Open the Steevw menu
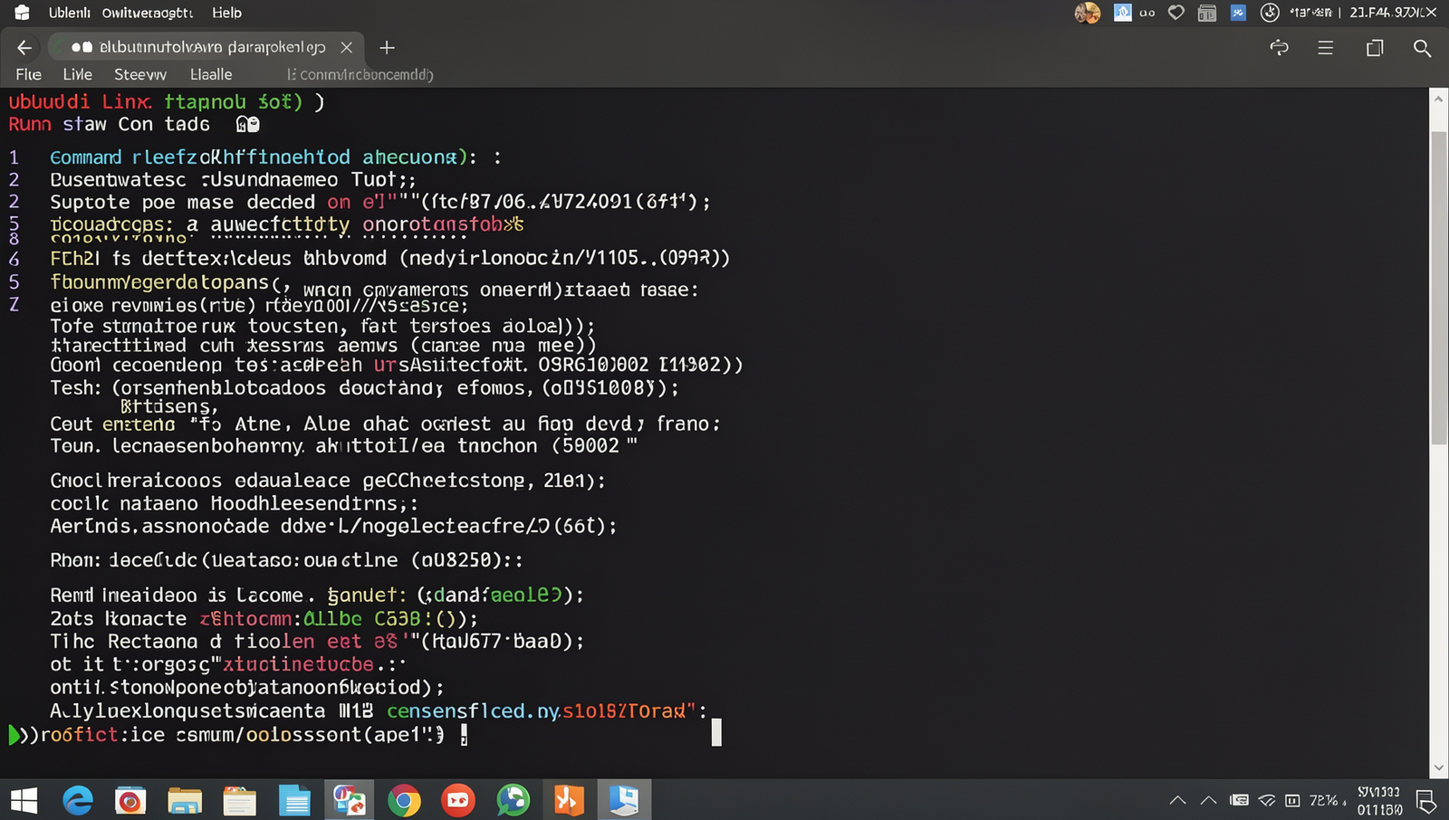Screen dimensions: 1449x820 (x=140, y=74)
